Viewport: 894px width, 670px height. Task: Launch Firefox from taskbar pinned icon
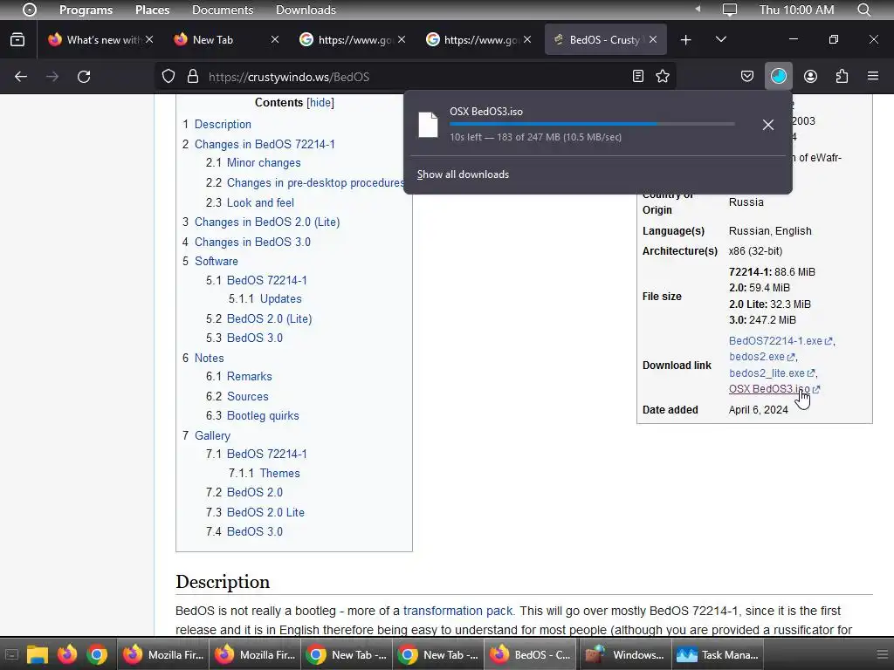click(67, 654)
